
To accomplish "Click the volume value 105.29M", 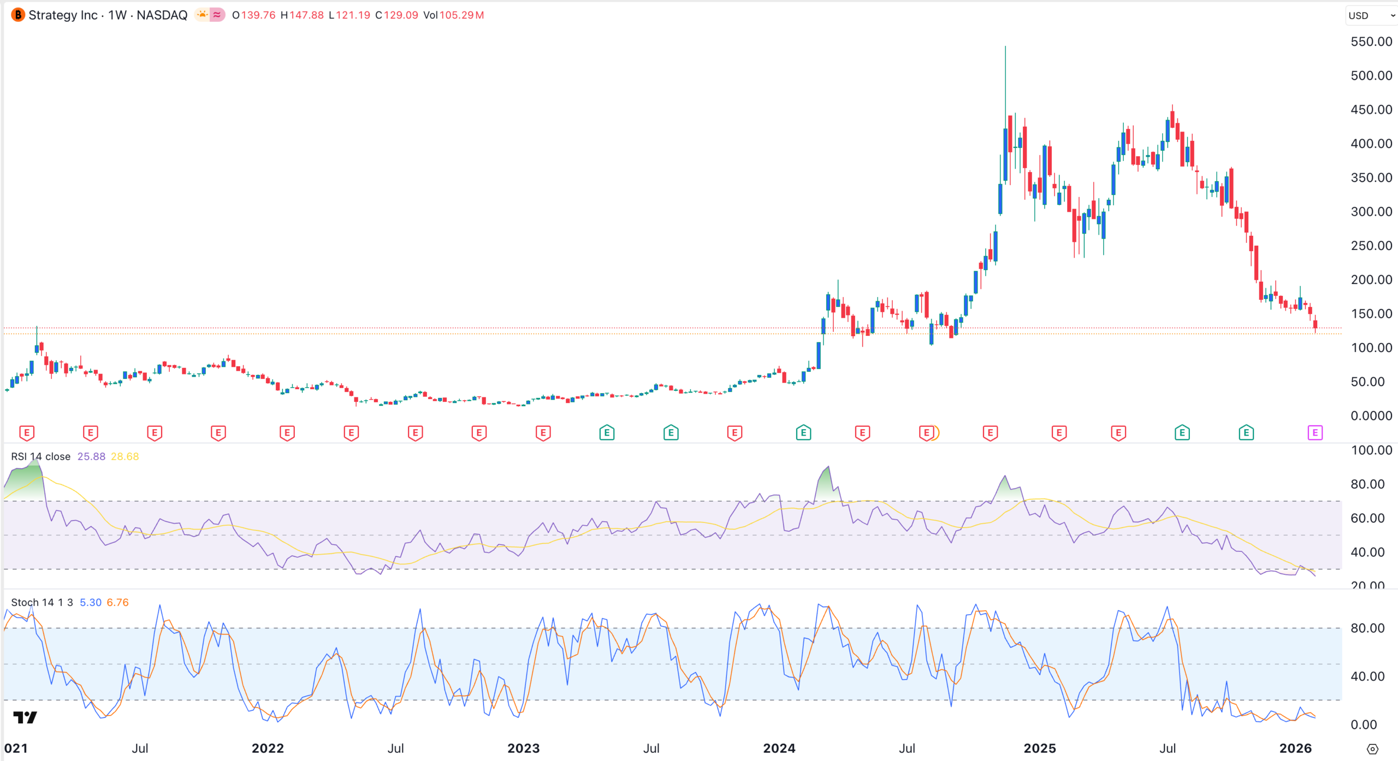I will click(462, 15).
